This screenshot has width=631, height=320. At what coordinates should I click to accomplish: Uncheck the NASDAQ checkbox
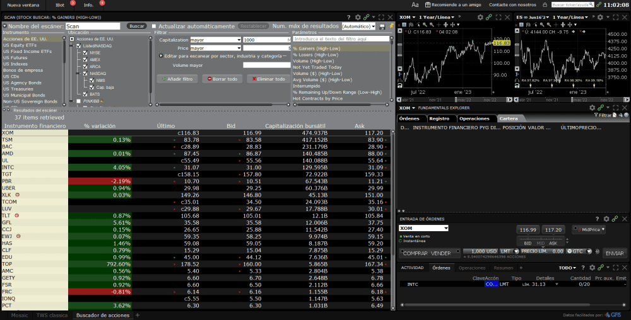[x=85, y=73]
